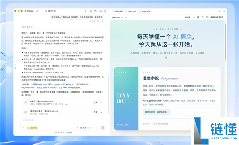Click the calendar-style icon in the chat header
The height and width of the screenshot is (145, 239).
pyautogui.click(x=96, y=11)
